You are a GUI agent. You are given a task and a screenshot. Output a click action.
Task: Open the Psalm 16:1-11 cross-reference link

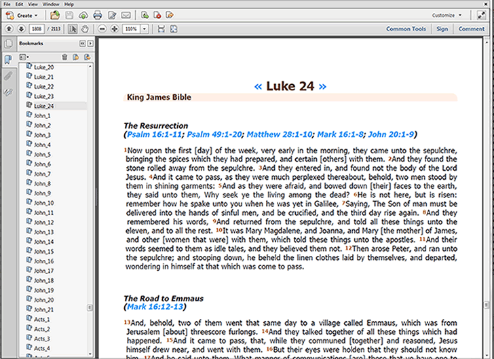point(154,134)
